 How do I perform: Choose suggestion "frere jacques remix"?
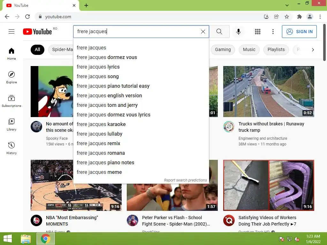pos(141,144)
